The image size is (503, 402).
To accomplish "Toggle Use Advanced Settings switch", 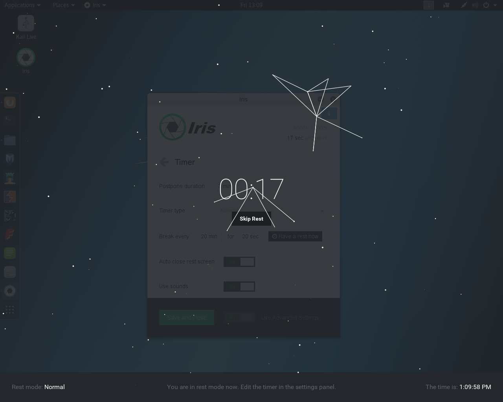I will (239, 318).
